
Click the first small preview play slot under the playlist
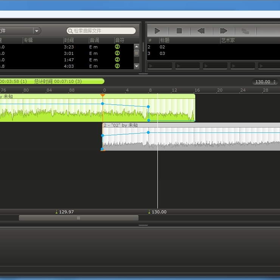point(160,66)
